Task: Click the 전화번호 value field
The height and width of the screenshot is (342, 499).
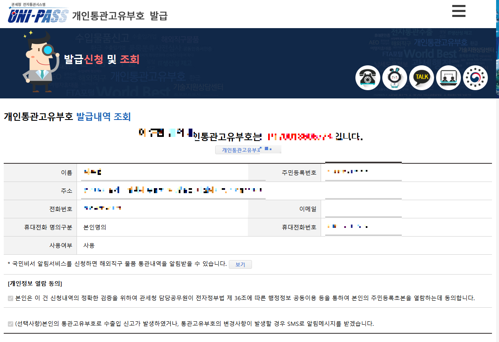Action: click(163, 209)
